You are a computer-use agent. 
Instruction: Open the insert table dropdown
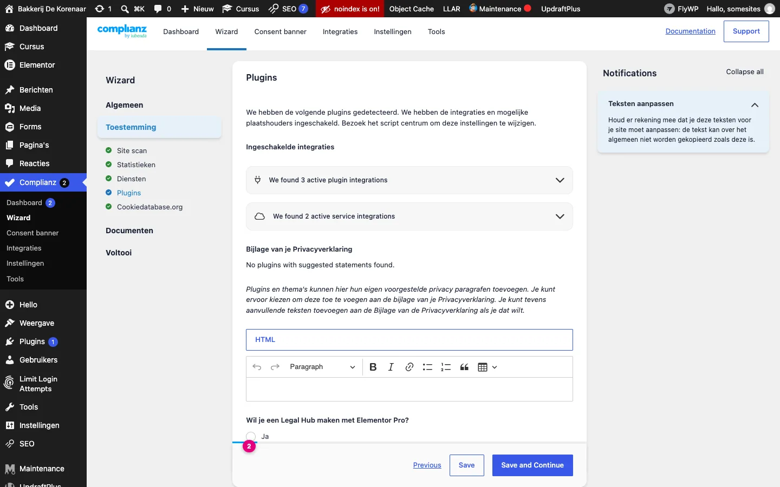coord(487,367)
